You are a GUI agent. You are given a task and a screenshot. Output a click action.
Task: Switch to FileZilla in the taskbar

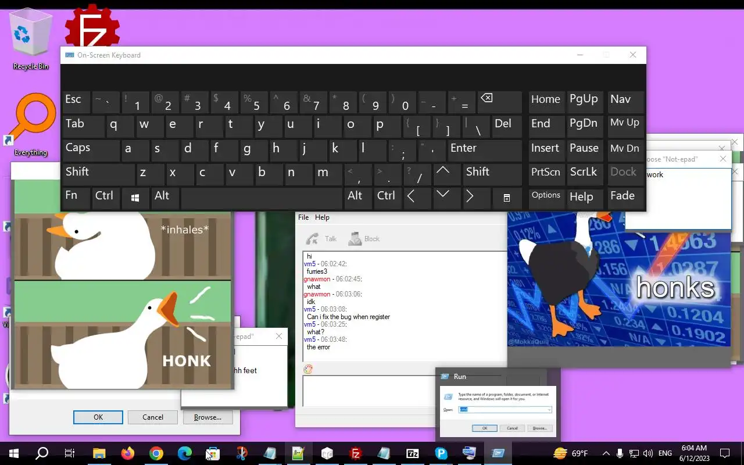click(355, 453)
